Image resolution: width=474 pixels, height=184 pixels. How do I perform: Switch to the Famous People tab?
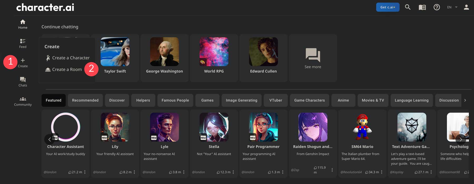coord(175,100)
